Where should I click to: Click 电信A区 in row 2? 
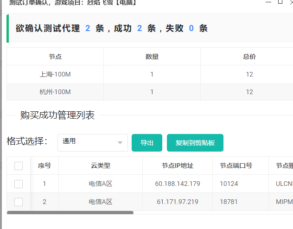click(101, 202)
